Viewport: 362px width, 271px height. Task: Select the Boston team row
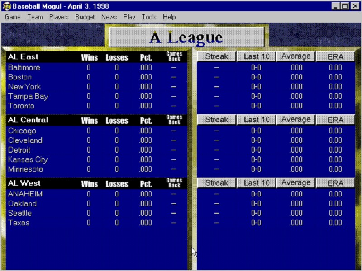97,77
